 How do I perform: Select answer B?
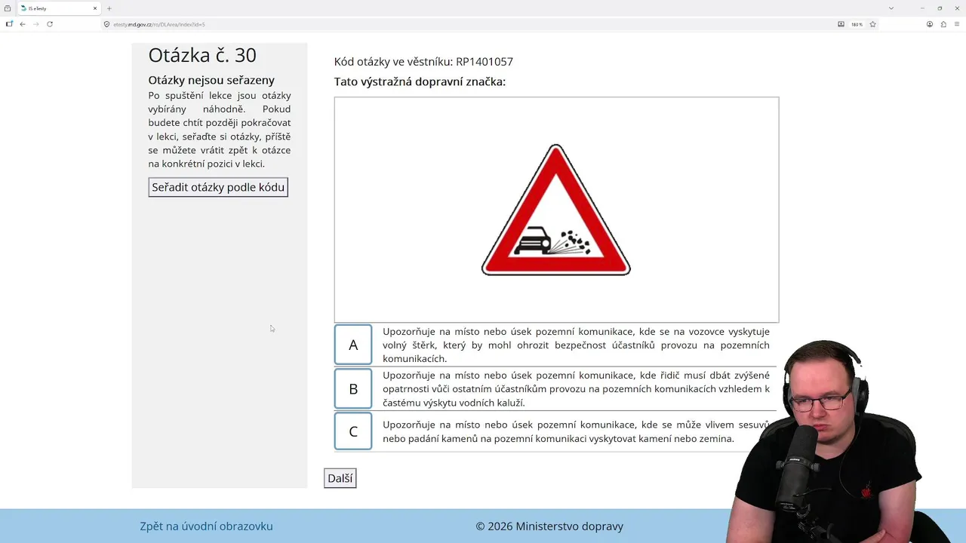353,388
